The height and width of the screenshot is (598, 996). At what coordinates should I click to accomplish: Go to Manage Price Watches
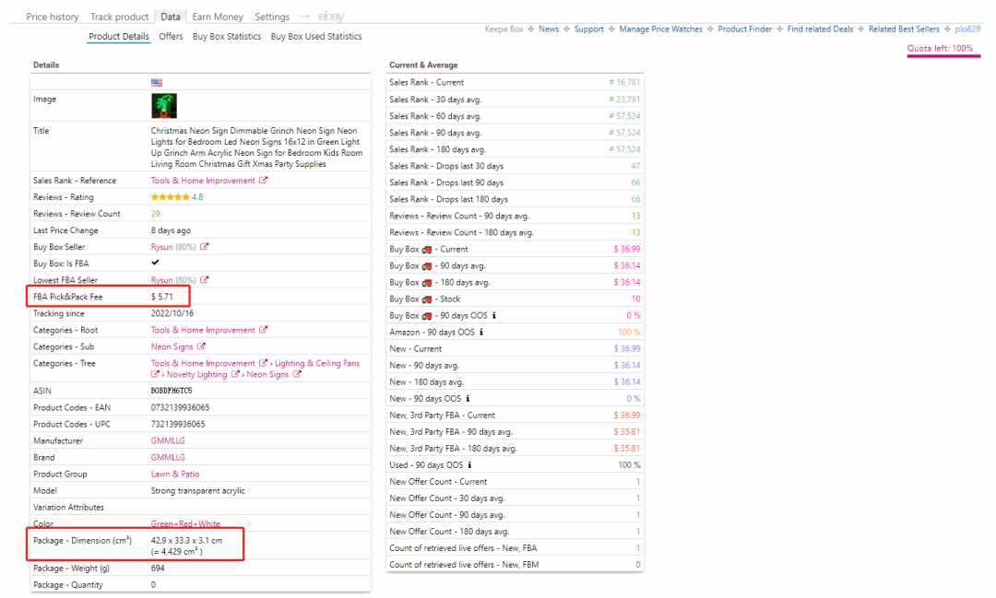pyautogui.click(x=660, y=29)
